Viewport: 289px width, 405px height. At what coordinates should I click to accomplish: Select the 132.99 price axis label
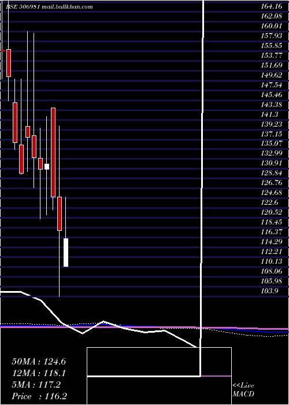[271, 153]
